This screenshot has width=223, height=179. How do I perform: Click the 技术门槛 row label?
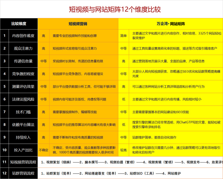pyautogui.click(x=23, y=112)
